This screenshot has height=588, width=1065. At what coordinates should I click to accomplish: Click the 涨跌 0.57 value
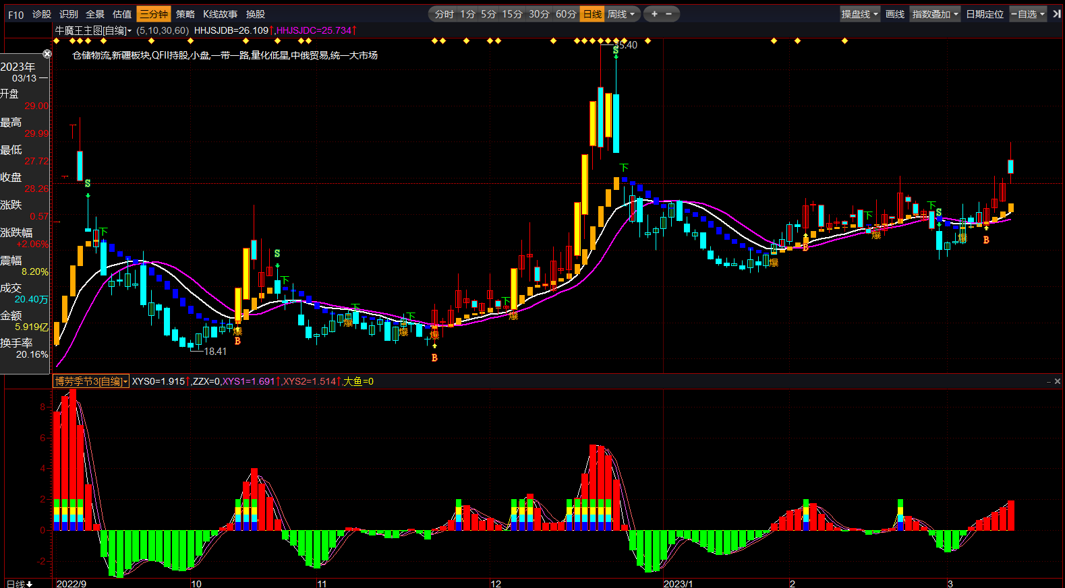pyautogui.click(x=39, y=216)
